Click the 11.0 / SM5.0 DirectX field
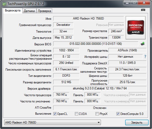This screenshot has width=152, height=129. (x=127, y=63)
